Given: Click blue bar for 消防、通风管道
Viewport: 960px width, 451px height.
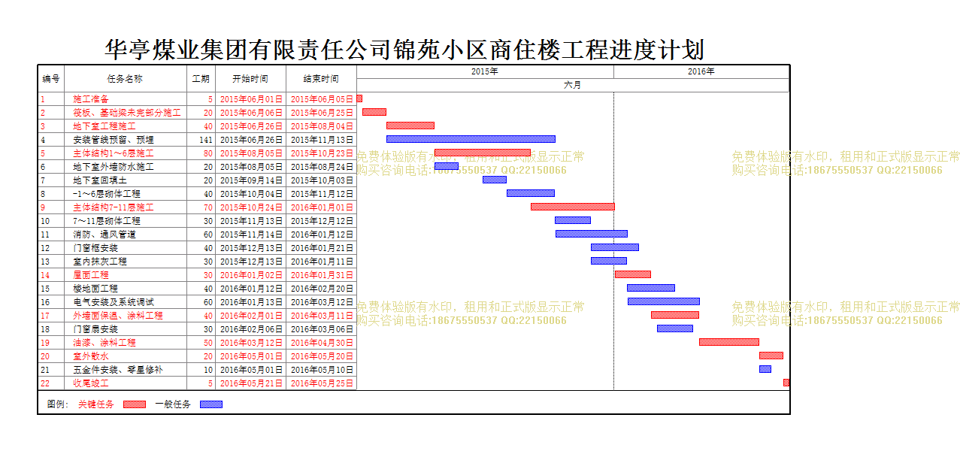Looking at the screenshot, I should (592, 234).
